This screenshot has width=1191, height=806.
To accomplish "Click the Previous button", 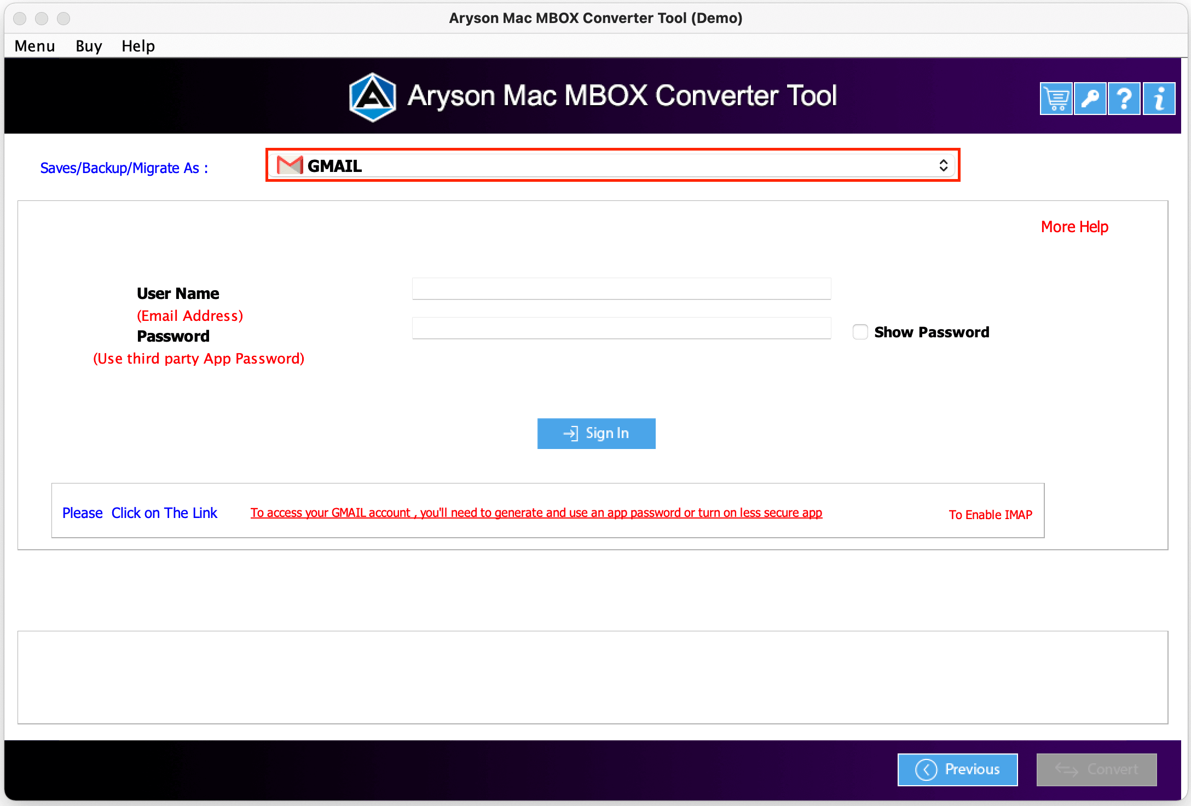I will click(x=957, y=769).
